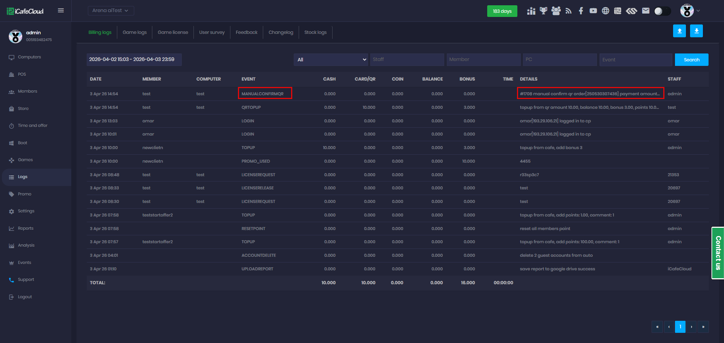Click the green Contact us button
This screenshot has width=724, height=343.
[x=718, y=253]
